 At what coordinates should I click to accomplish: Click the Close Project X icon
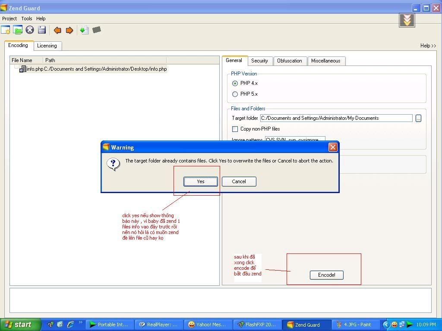pos(30,30)
